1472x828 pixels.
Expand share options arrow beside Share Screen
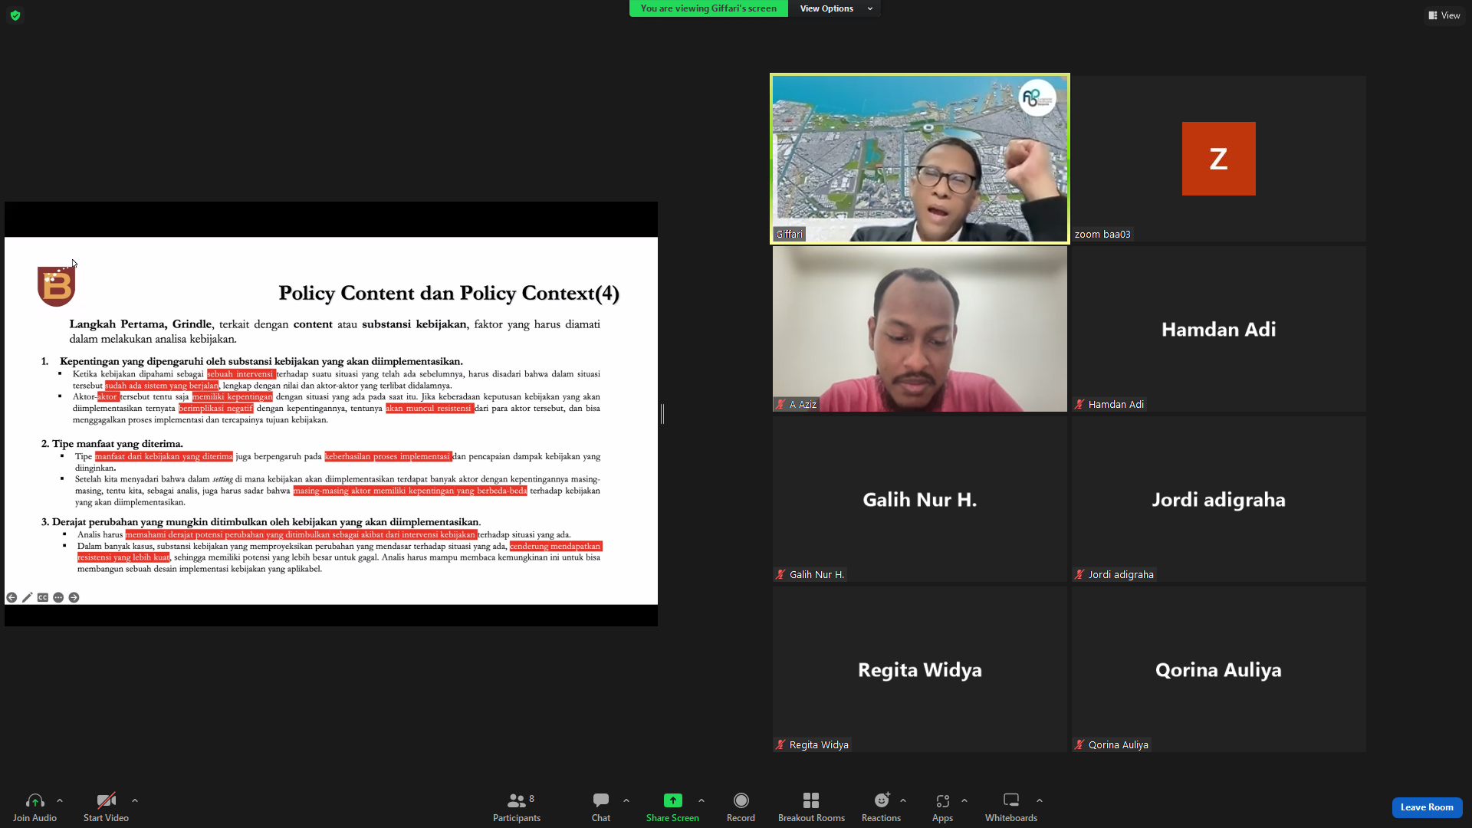point(701,800)
